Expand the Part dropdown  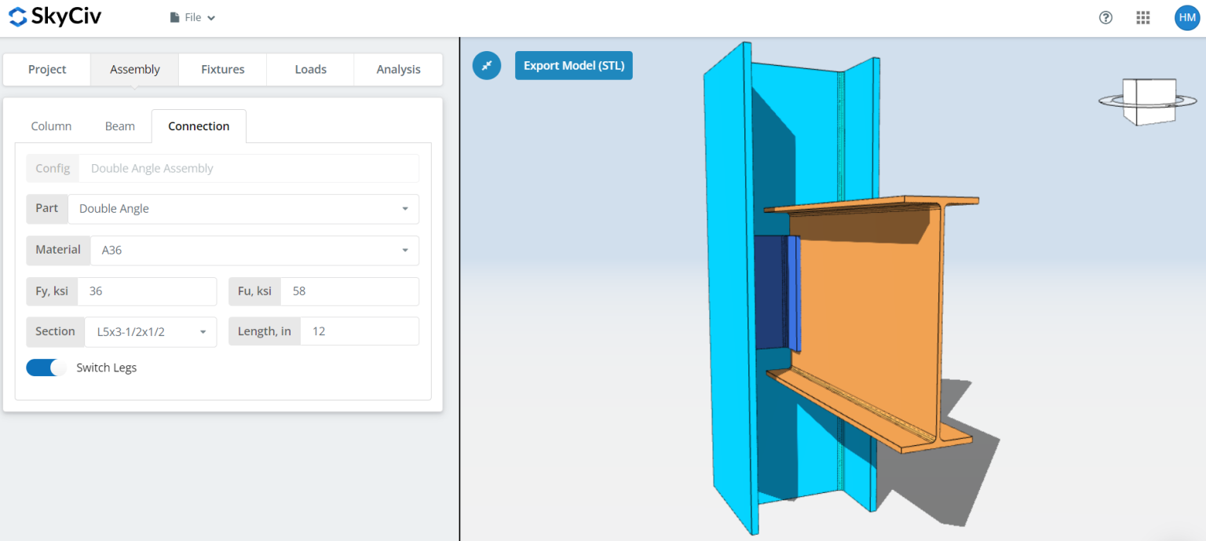pos(243,209)
